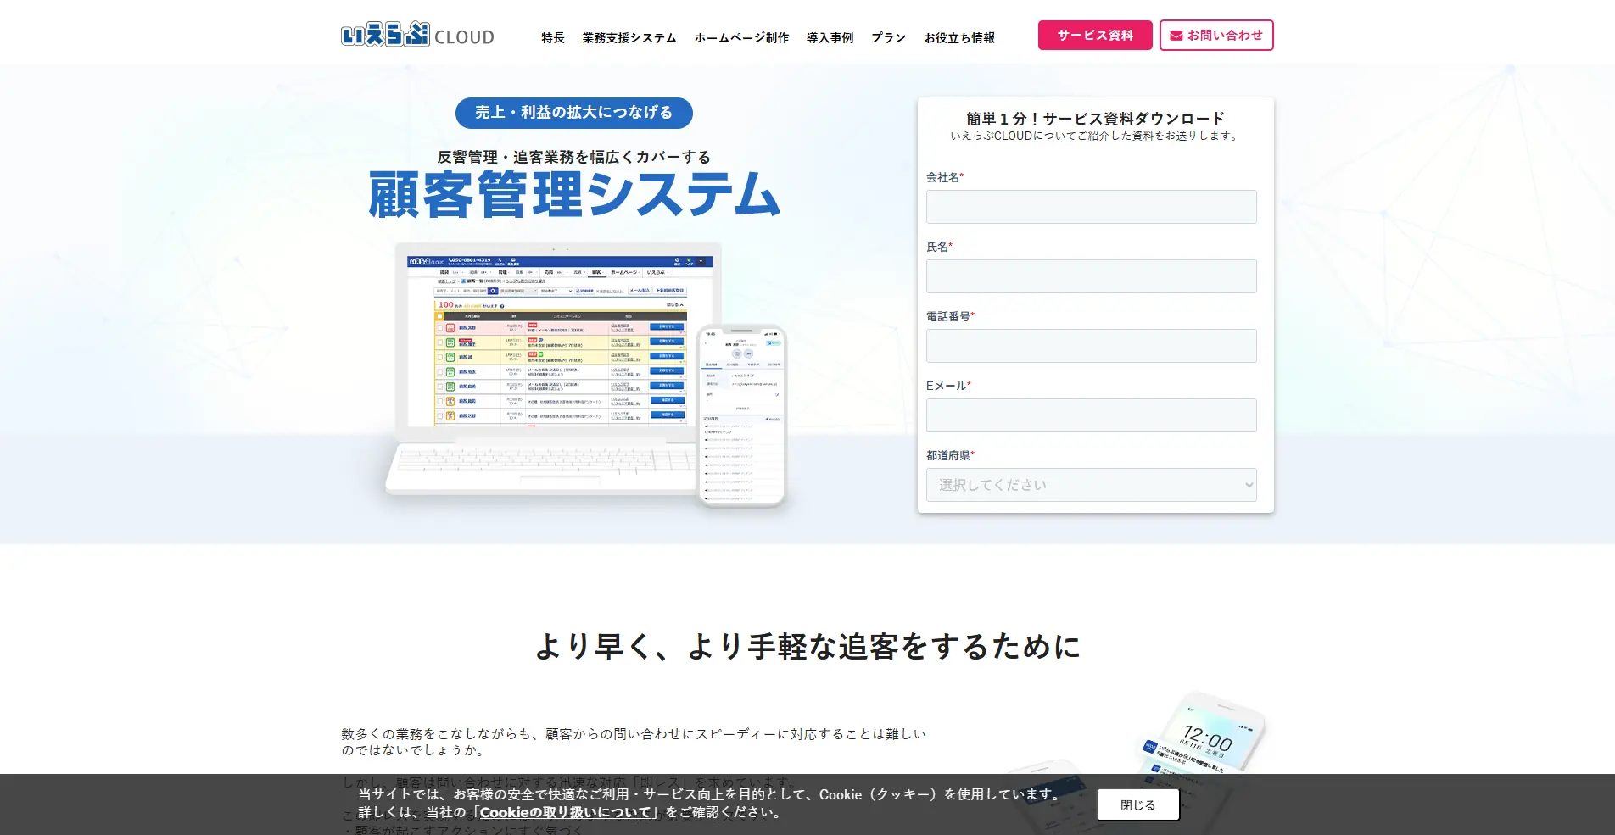Viewport: 1615px width, 835px height.
Task: Close the cookie banner with 閉じる
Action: (1138, 804)
